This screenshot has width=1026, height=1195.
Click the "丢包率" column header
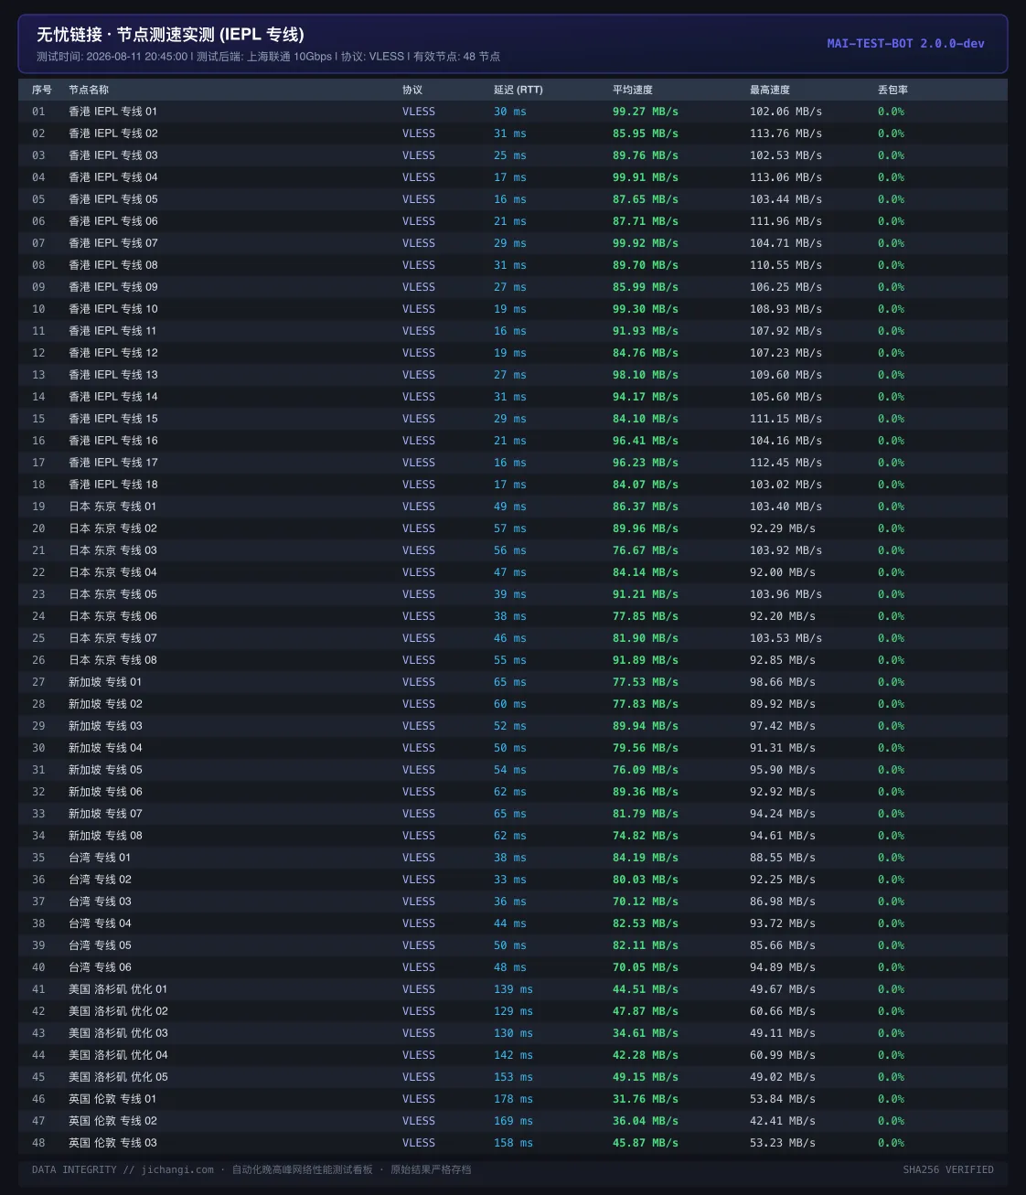pyautogui.click(x=892, y=90)
